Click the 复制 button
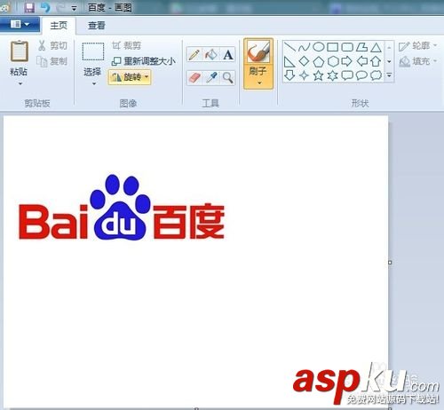This screenshot has height=410, width=444. 52,61
